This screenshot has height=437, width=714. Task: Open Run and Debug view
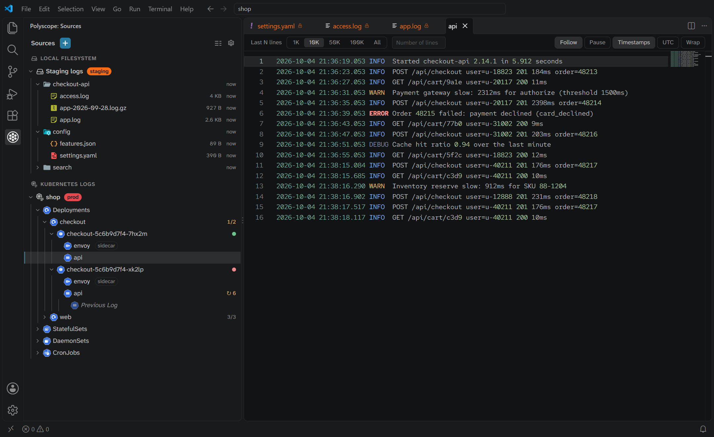[13, 94]
